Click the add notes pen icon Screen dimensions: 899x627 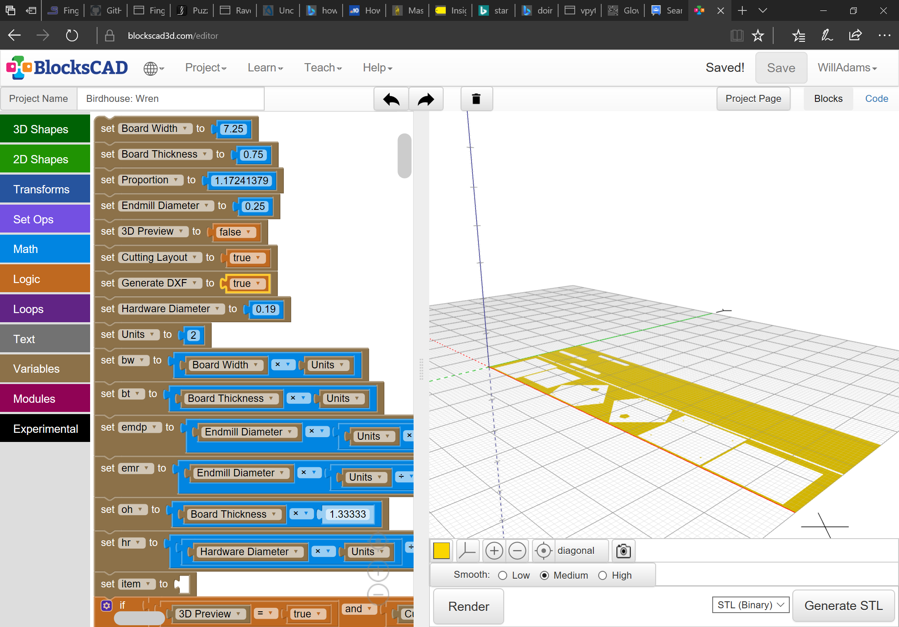pos(827,35)
